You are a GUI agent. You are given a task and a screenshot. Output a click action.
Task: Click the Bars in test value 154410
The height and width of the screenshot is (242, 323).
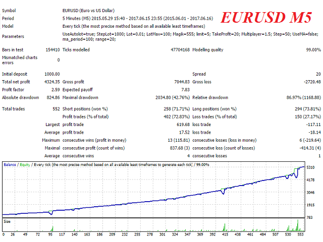tap(52, 49)
